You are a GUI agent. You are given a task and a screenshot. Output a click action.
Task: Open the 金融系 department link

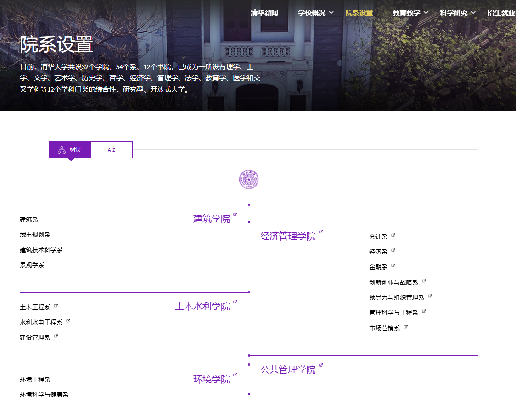click(x=378, y=267)
